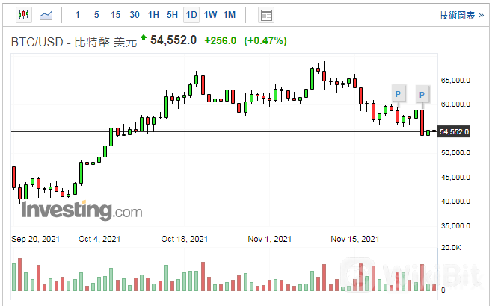The image size is (492, 306).
Task: Select the 30 minute timeframe
Action: 135,15
